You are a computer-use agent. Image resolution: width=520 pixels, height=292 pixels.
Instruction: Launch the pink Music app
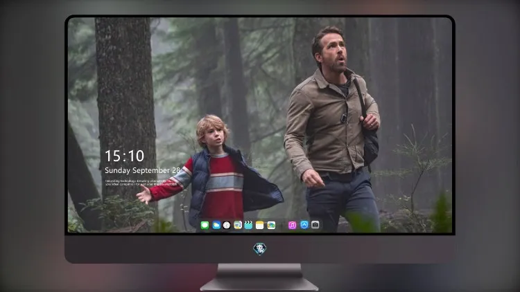pos(292,225)
